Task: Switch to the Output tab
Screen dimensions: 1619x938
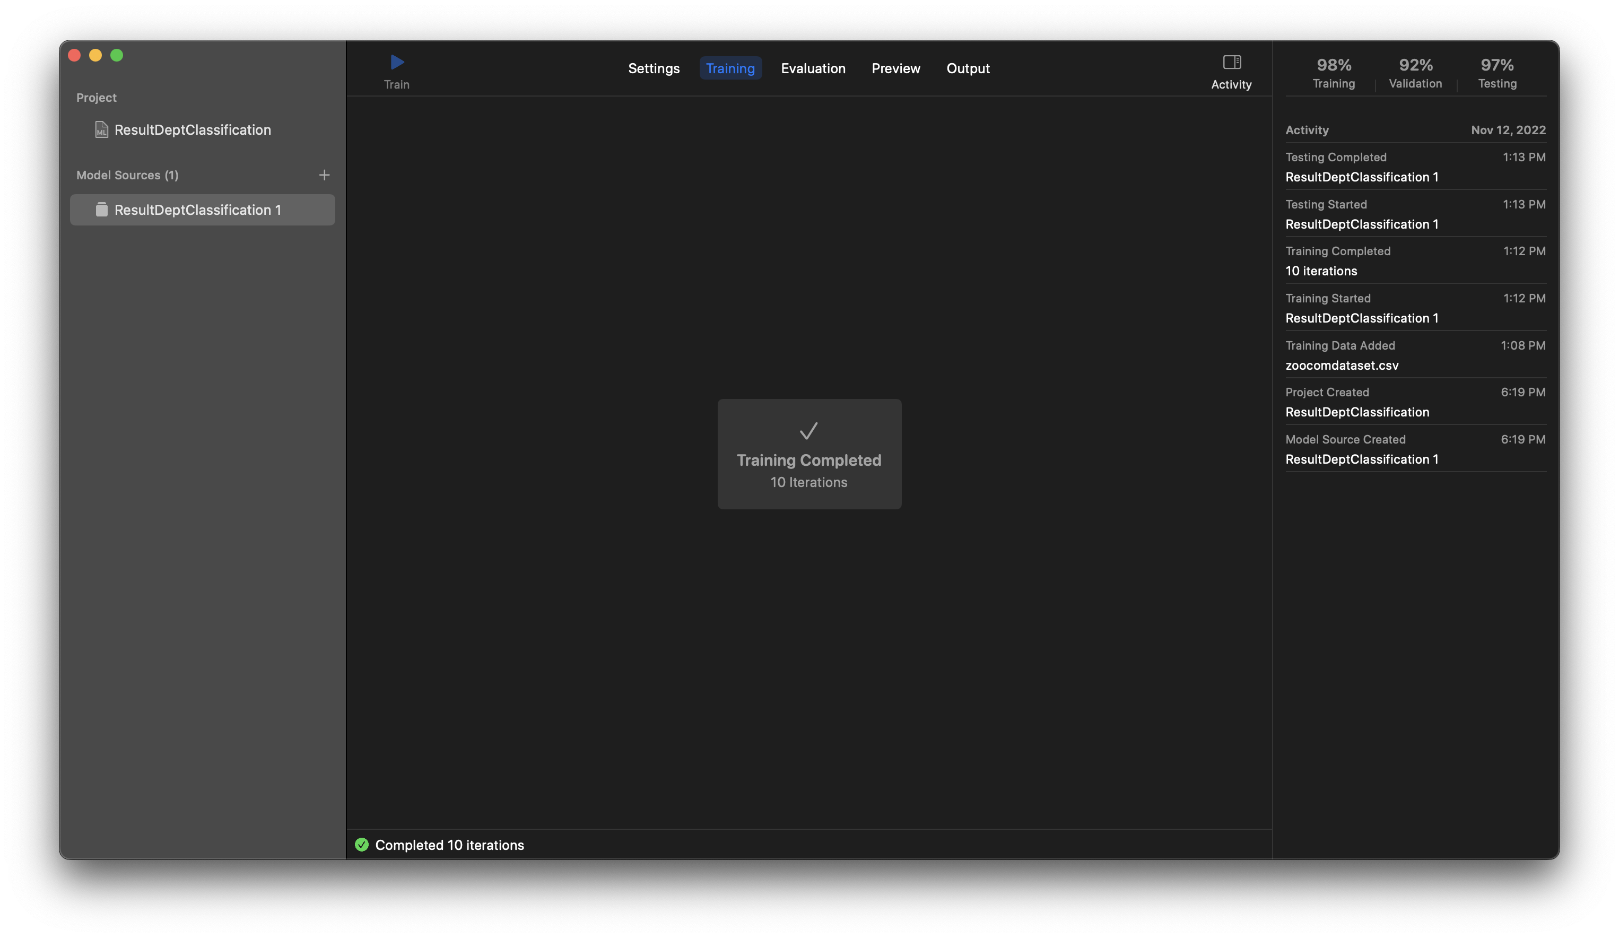Action: click(x=968, y=69)
